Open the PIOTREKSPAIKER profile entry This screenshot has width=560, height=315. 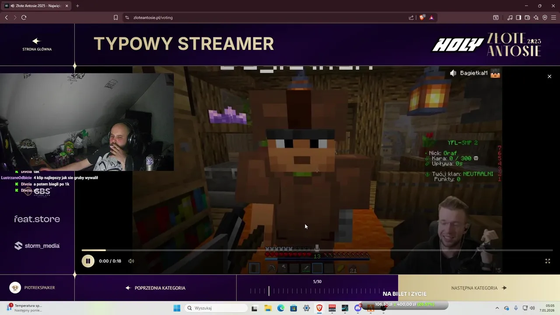click(x=32, y=288)
